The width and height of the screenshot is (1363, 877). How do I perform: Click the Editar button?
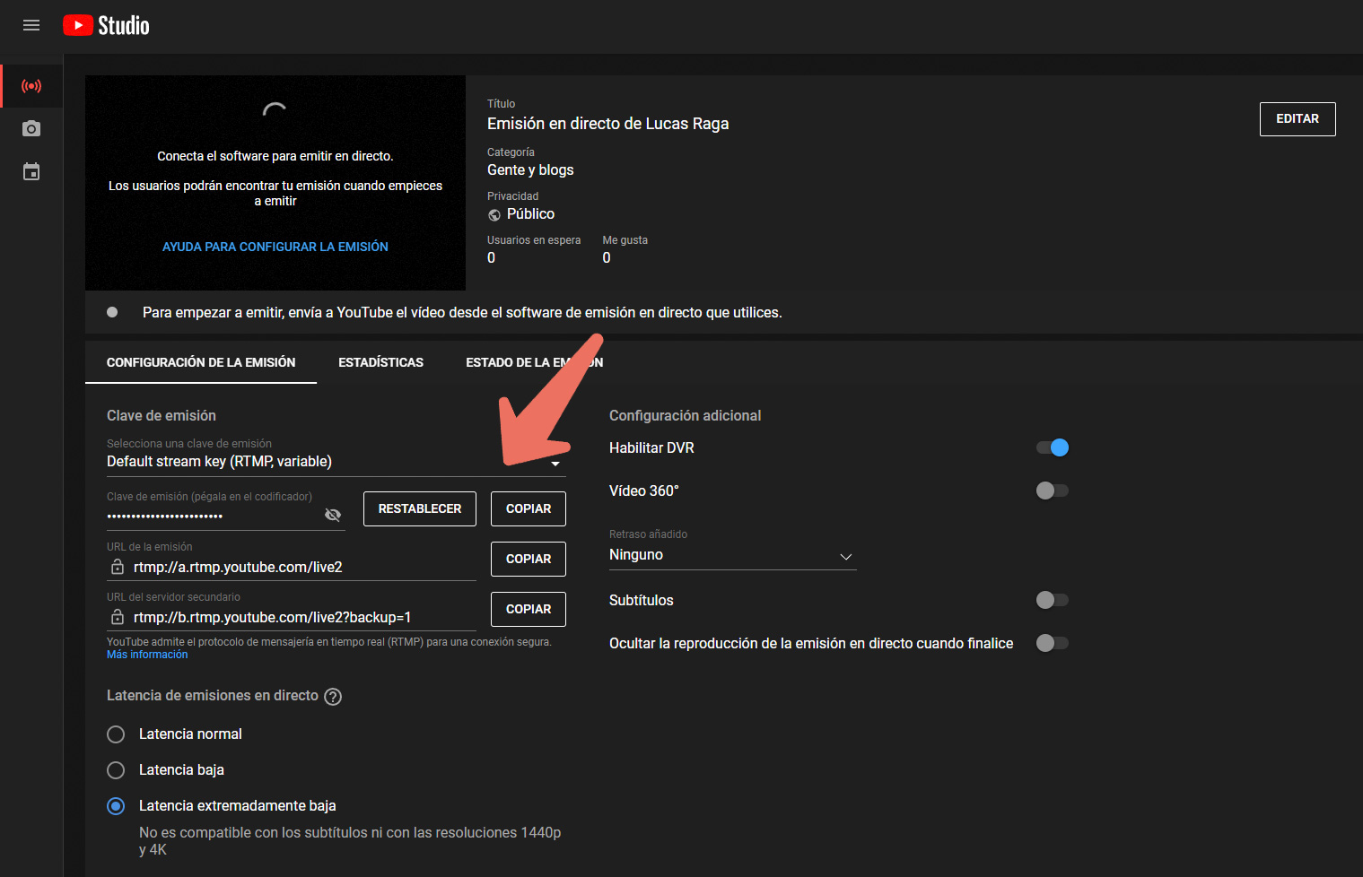point(1297,119)
